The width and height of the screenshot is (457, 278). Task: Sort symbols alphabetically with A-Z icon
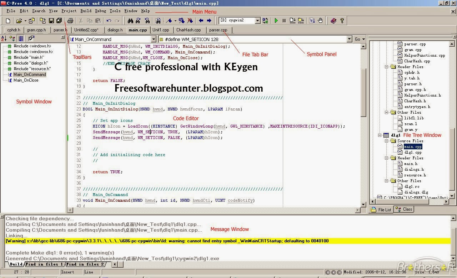point(4,38)
